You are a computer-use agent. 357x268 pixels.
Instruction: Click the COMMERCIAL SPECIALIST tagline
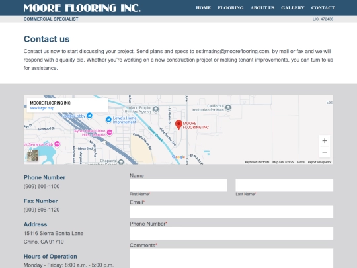point(51,19)
